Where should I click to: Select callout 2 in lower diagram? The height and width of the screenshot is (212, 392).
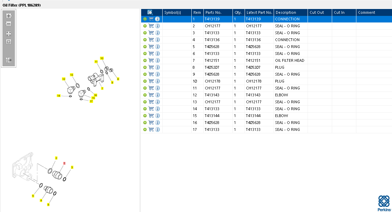(56, 158)
